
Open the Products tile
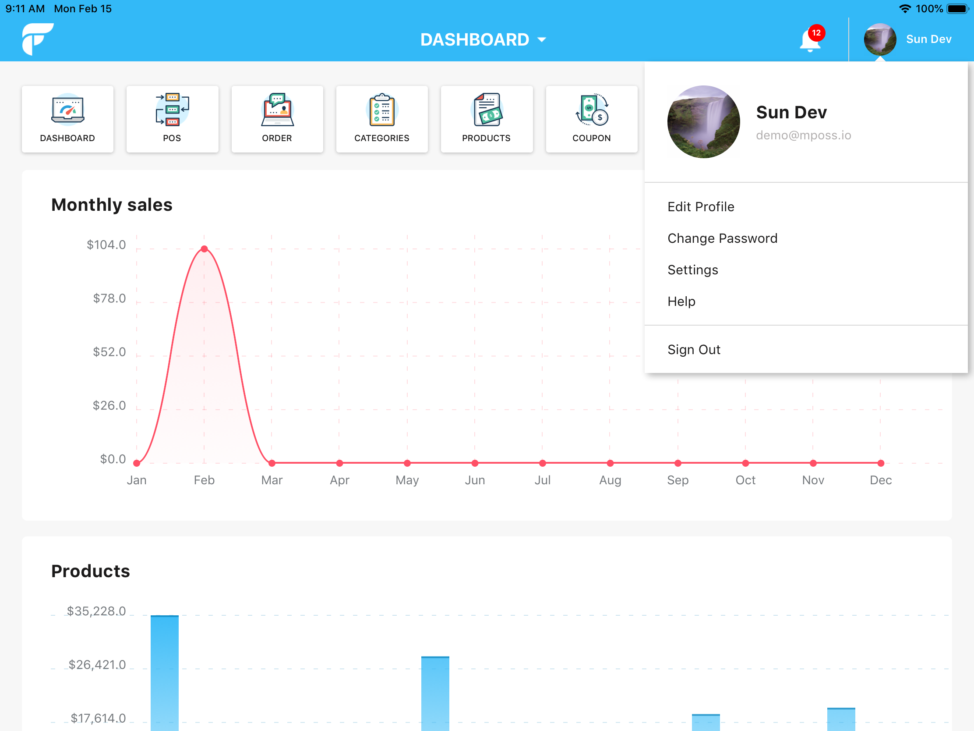pos(487,119)
